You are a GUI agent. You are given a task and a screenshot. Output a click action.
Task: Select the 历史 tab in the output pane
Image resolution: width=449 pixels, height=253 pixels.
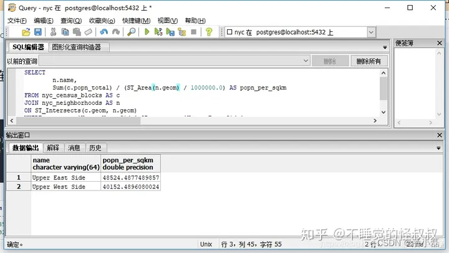point(95,147)
